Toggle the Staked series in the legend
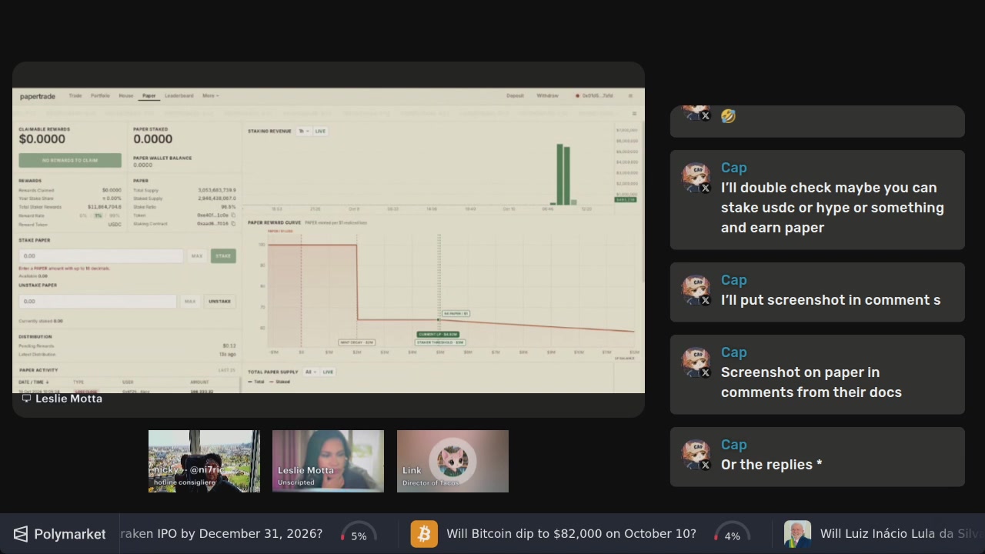Image resolution: width=985 pixels, height=554 pixels. point(280,382)
